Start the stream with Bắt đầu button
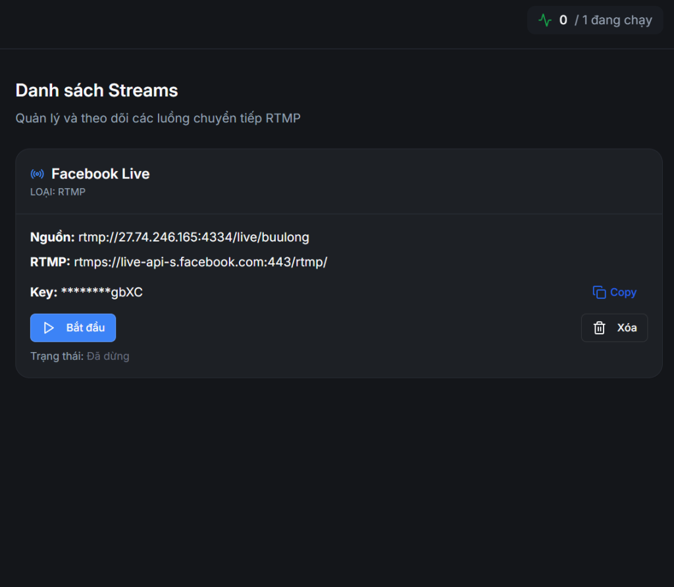 click(73, 328)
